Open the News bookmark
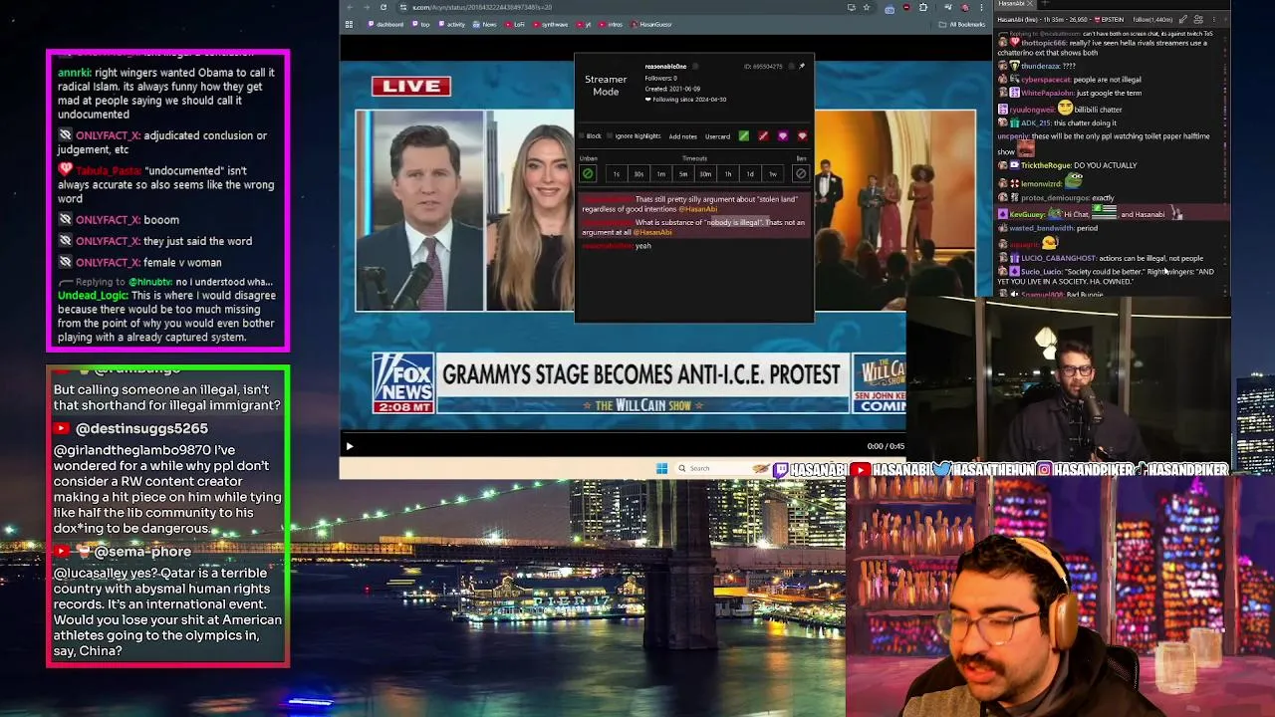 tap(484, 24)
